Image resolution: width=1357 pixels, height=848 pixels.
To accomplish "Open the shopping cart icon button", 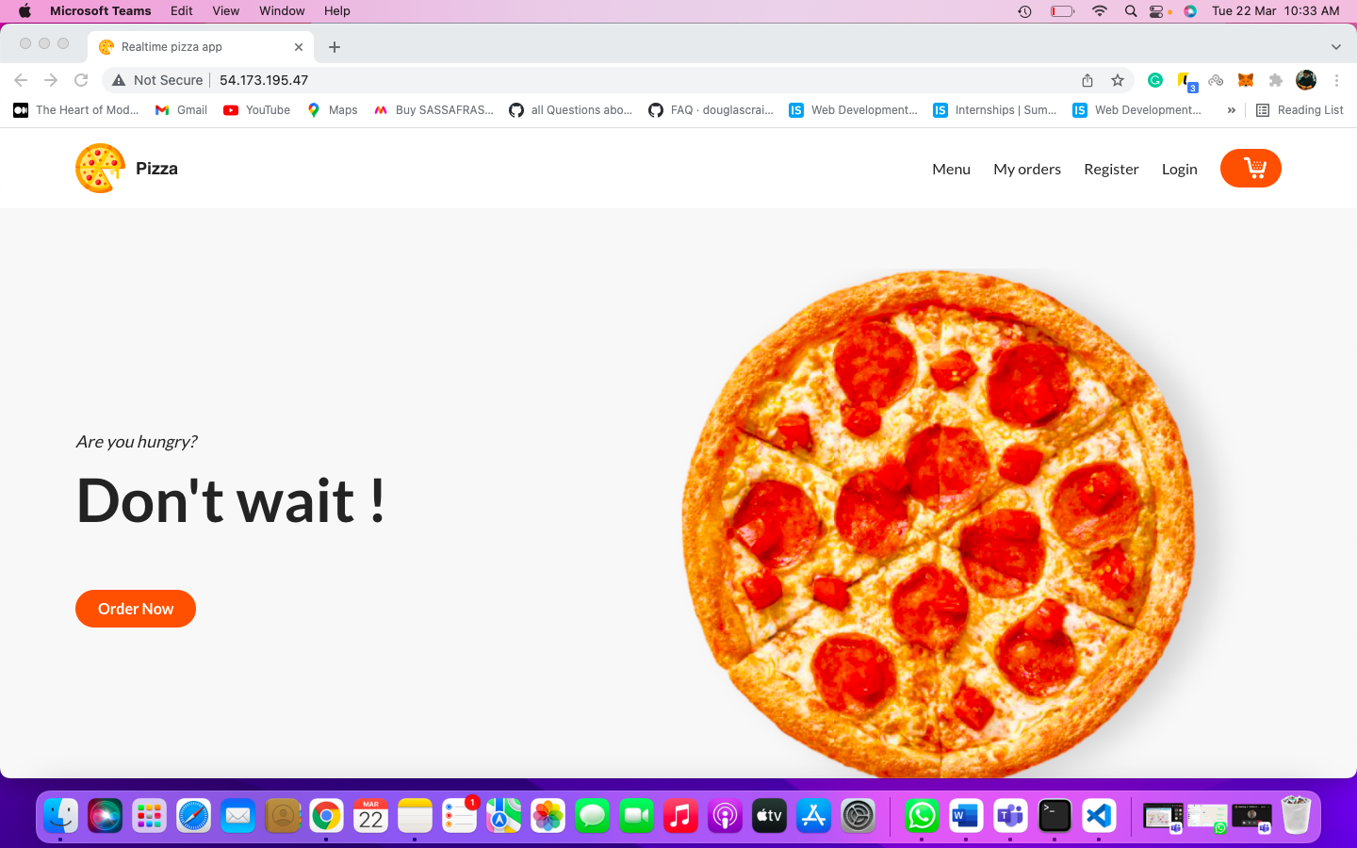I will (1250, 169).
